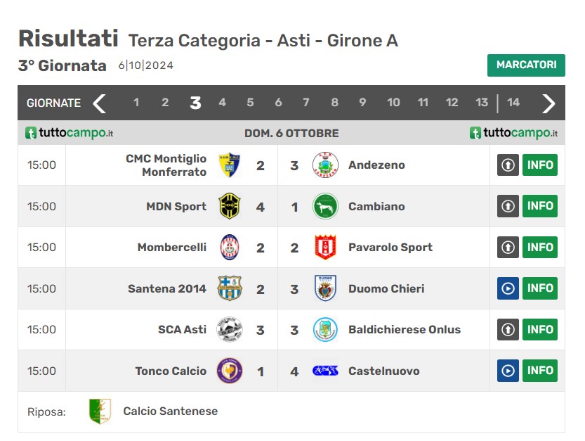
Task: Click upload icon for CMC Montiglio match
Action: [x=508, y=165]
